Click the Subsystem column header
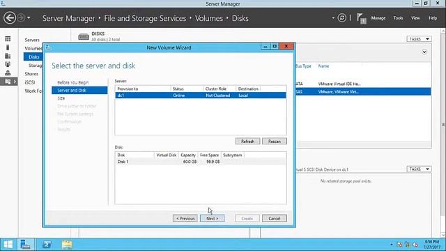Image resolution: width=446 pixels, height=251 pixels. pyautogui.click(x=232, y=155)
